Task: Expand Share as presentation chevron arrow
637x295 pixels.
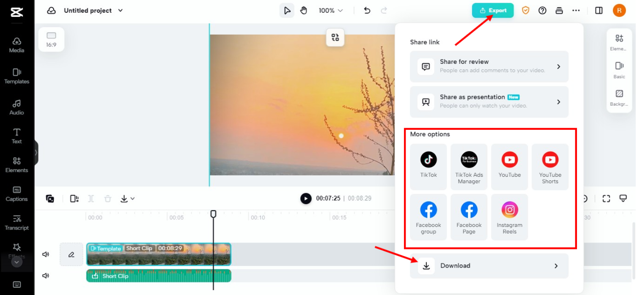Action: (559, 102)
